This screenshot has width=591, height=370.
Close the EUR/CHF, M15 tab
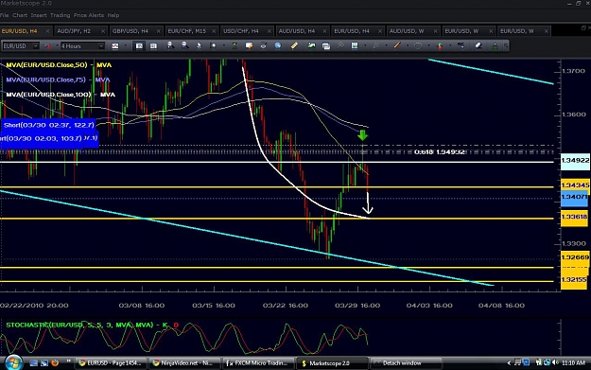coord(214,31)
